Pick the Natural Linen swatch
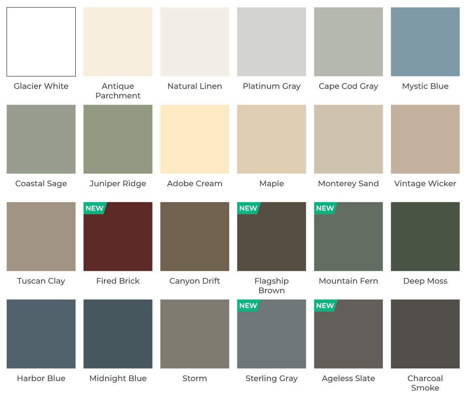The width and height of the screenshot is (466, 397). [194, 41]
